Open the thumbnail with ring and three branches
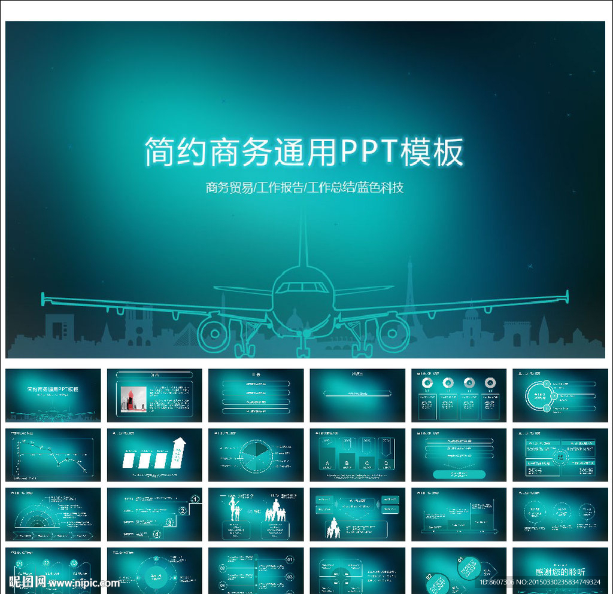 pyautogui.click(x=560, y=395)
